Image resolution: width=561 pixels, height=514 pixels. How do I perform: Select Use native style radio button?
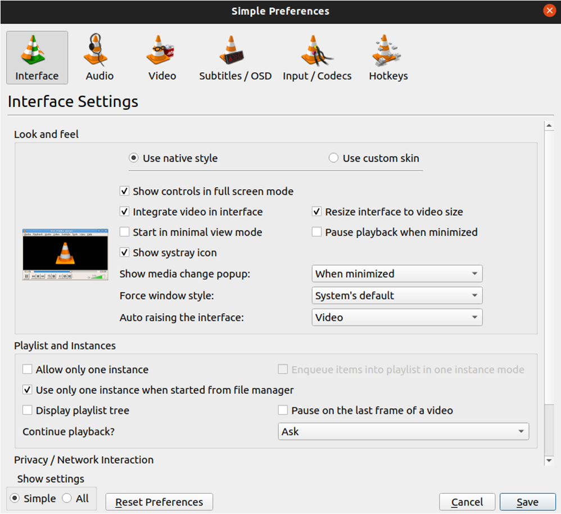click(133, 158)
